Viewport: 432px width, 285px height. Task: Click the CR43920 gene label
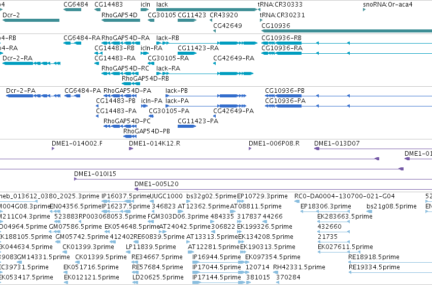pos(224,15)
